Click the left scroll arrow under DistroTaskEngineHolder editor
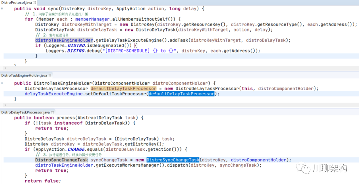359x184 pixels. 5,105
